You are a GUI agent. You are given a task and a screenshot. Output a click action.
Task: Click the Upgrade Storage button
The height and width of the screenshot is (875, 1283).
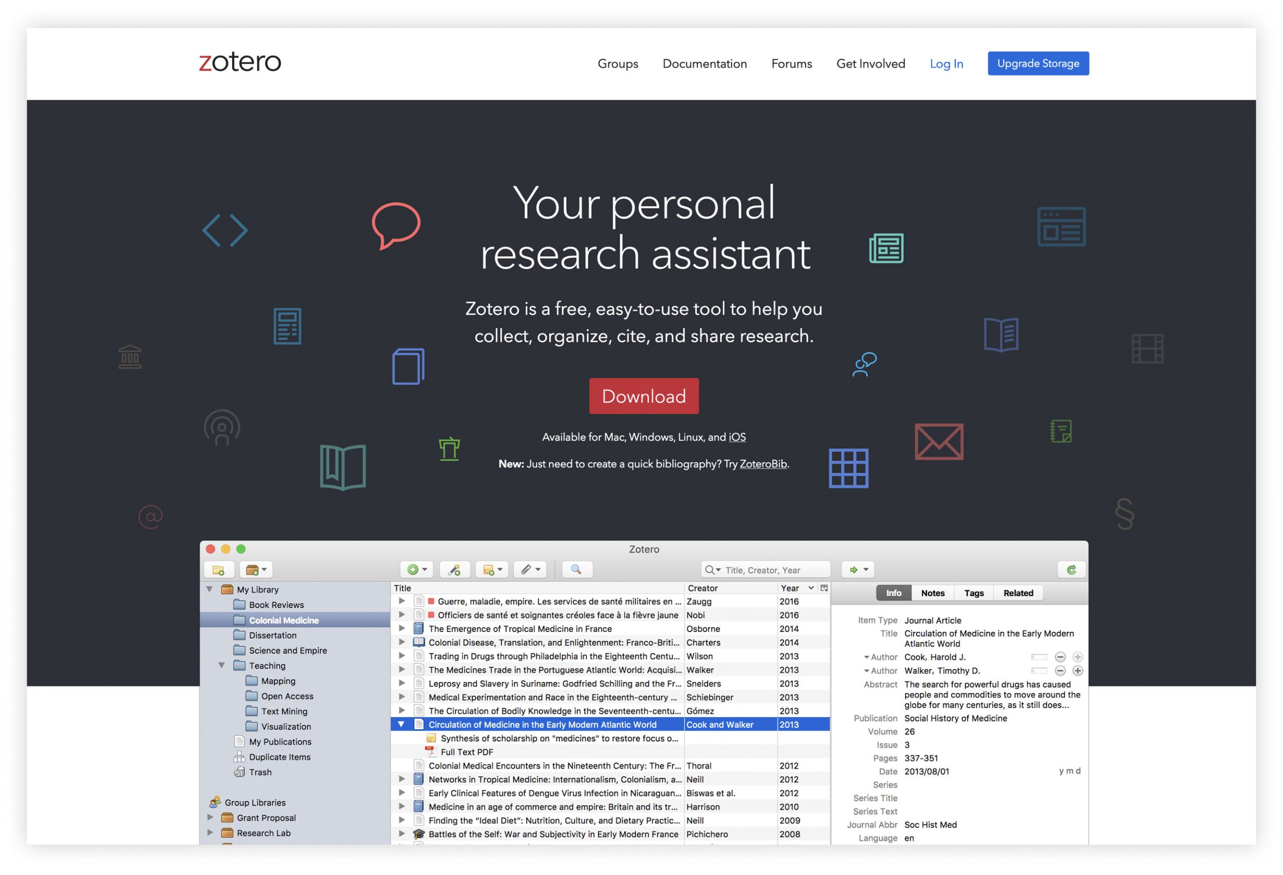pyautogui.click(x=1038, y=64)
